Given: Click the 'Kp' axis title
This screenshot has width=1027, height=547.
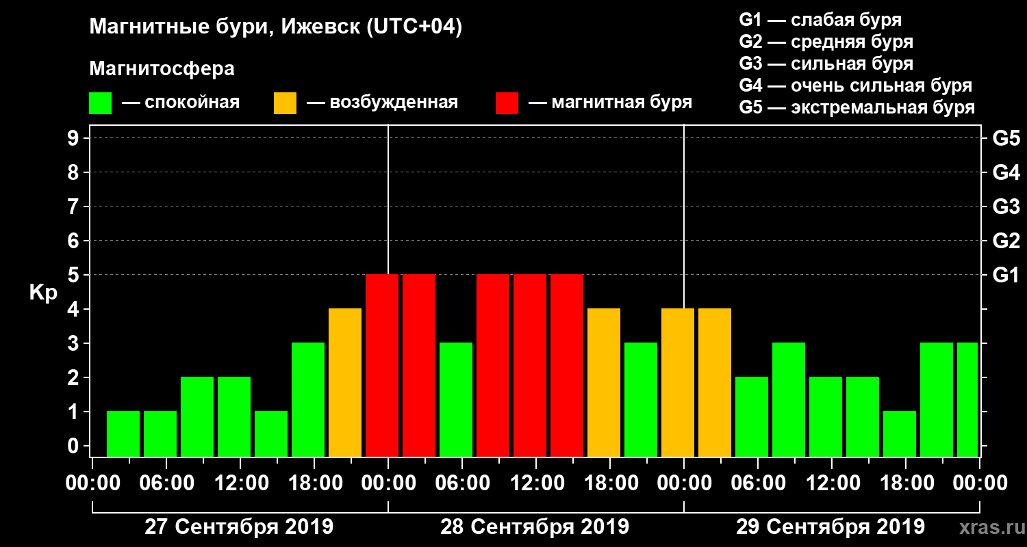Looking at the screenshot, I should (x=43, y=292).
